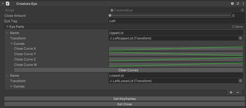Screen dimensions: 246x108
Task: Collapse the Creature Eye component foldout arrow
Action: 3,4
